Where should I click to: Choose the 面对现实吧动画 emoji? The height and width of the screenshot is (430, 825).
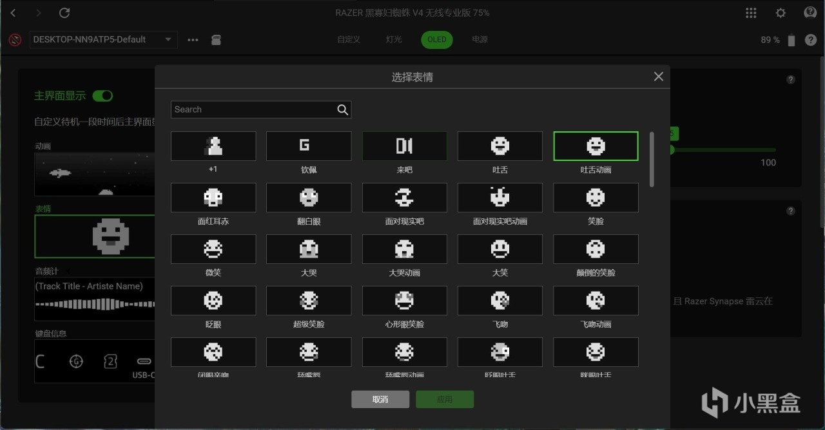coord(500,198)
